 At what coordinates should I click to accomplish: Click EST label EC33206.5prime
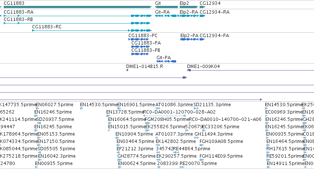coord(221,127)
